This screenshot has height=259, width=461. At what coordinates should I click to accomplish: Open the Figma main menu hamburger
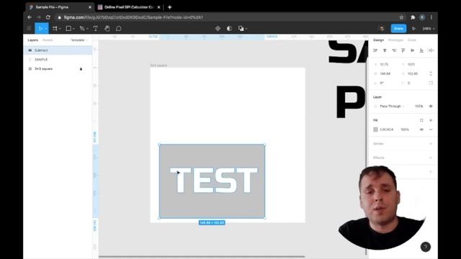click(29, 29)
